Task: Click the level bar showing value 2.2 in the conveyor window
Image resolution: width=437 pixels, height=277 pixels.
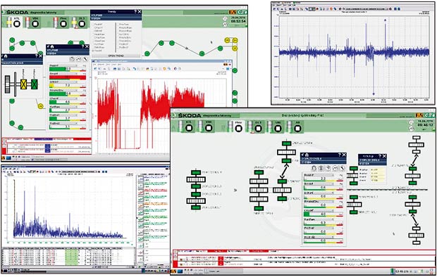Action: [324, 179]
